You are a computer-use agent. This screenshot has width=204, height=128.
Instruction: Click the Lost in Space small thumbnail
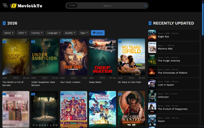(152, 84)
